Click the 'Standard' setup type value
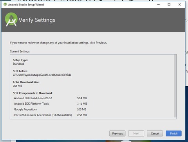The image size is (188, 142). [x=18, y=64]
